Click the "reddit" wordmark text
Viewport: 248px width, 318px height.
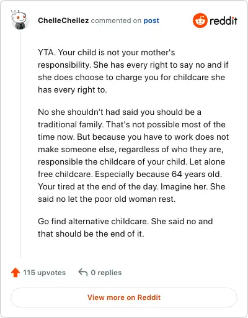pyautogui.click(x=223, y=20)
